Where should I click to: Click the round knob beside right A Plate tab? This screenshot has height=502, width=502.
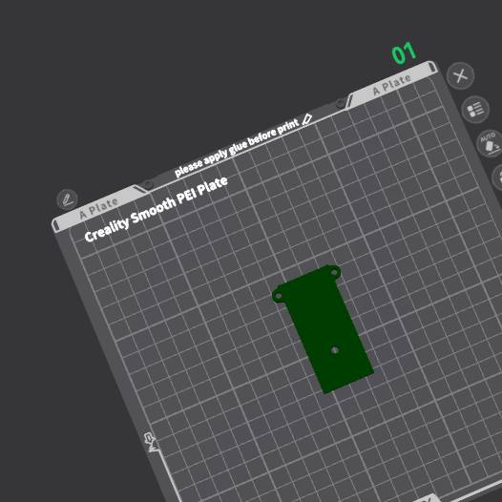(x=341, y=104)
